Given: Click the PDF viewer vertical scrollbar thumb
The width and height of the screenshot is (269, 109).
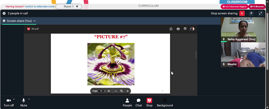Looking at the screenshot, I should (x=196, y=55).
